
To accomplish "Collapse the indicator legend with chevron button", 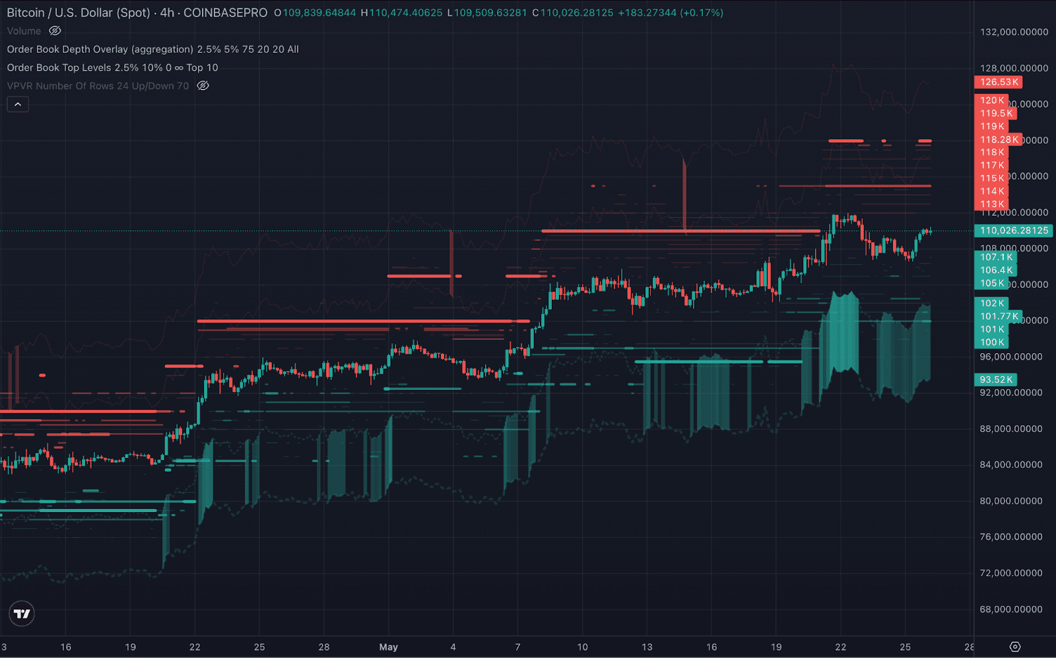I will point(18,104).
